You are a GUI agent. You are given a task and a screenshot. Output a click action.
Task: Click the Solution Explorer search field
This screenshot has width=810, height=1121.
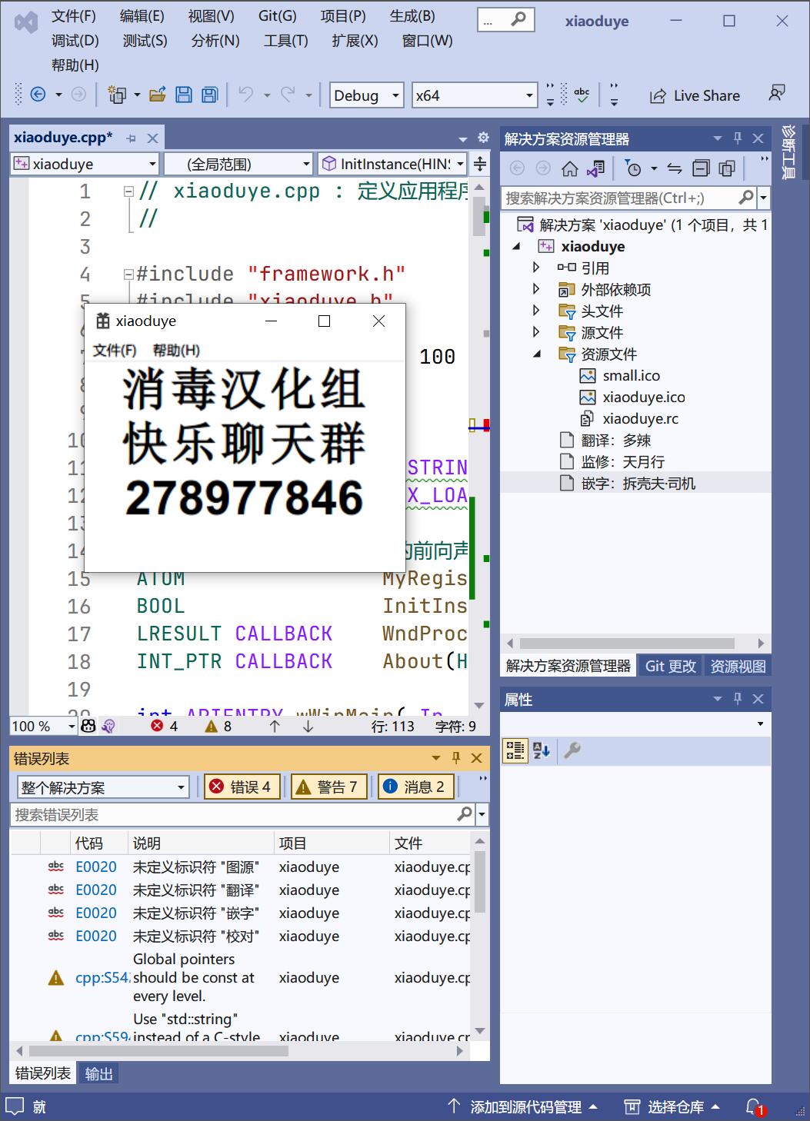coord(619,198)
